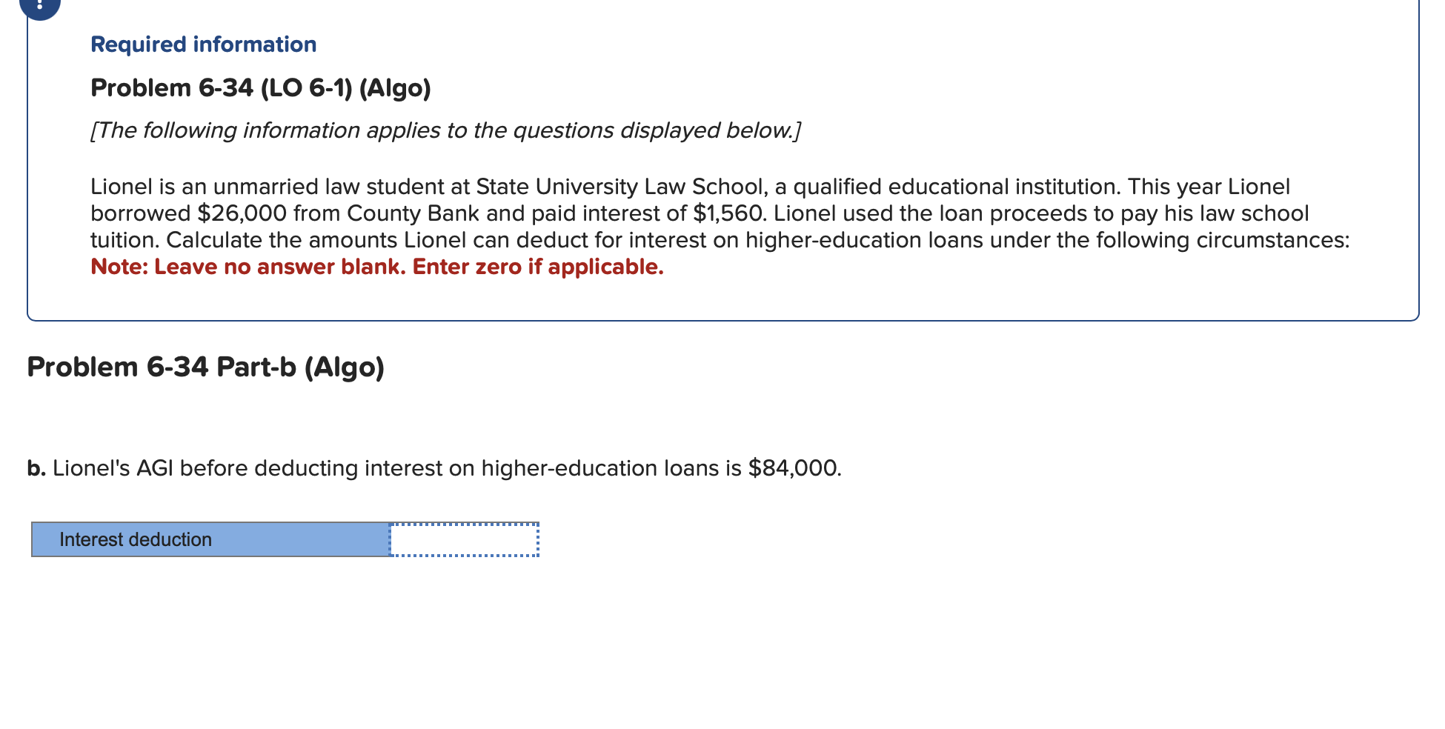
Task: Click the letter b. label before the question
Action: pyautogui.click(x=36, y=467)
